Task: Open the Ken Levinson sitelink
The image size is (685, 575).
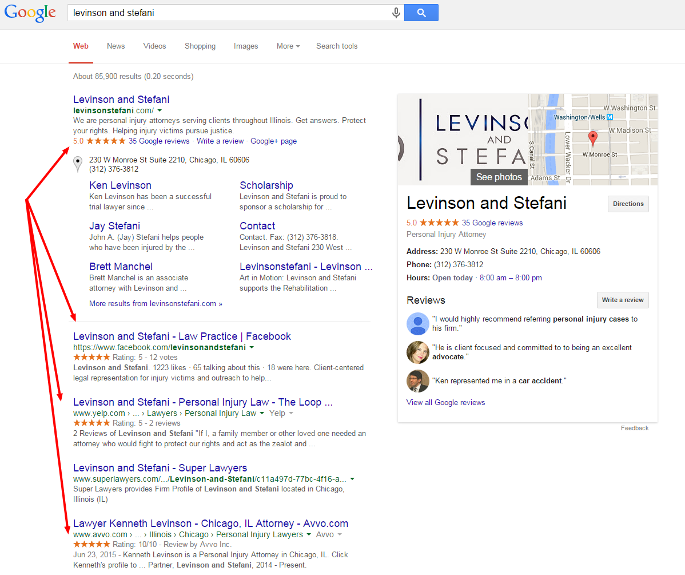Action: click(120, 185)
